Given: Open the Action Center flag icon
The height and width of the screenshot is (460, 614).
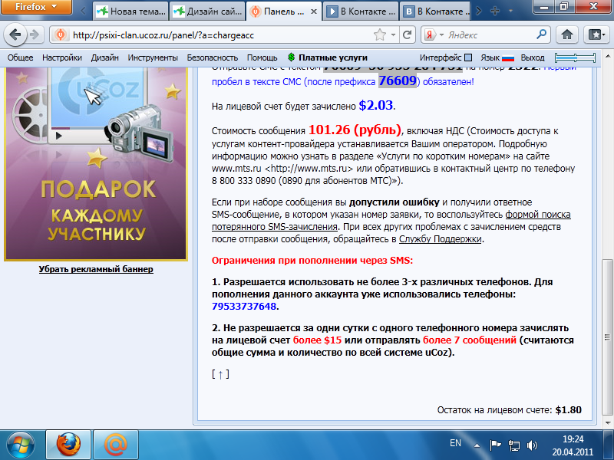Looking at the screenshot, I should 495,445.
